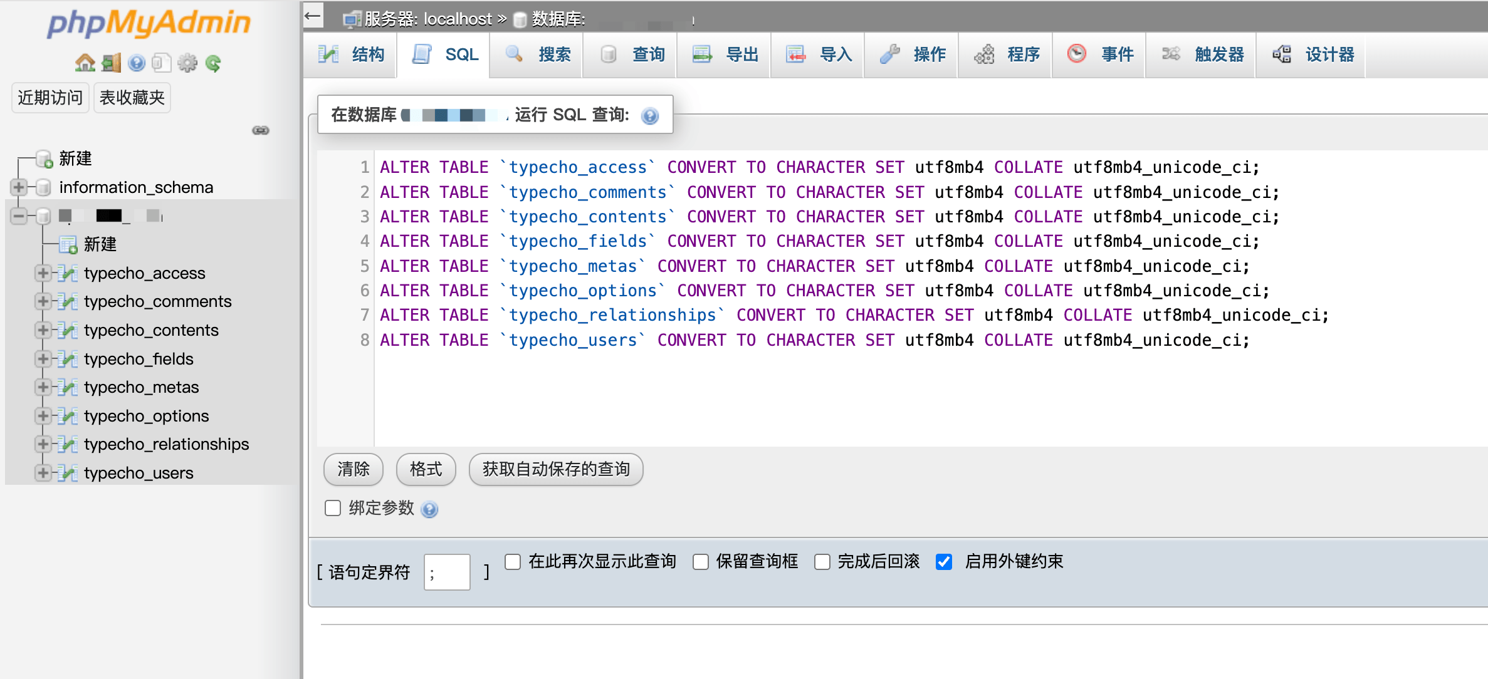This screenshot has height=679, width=1488.
Task: Click the 表收藏夹 panel toggle
Action: pyautogui.click(x=132, y=97)
